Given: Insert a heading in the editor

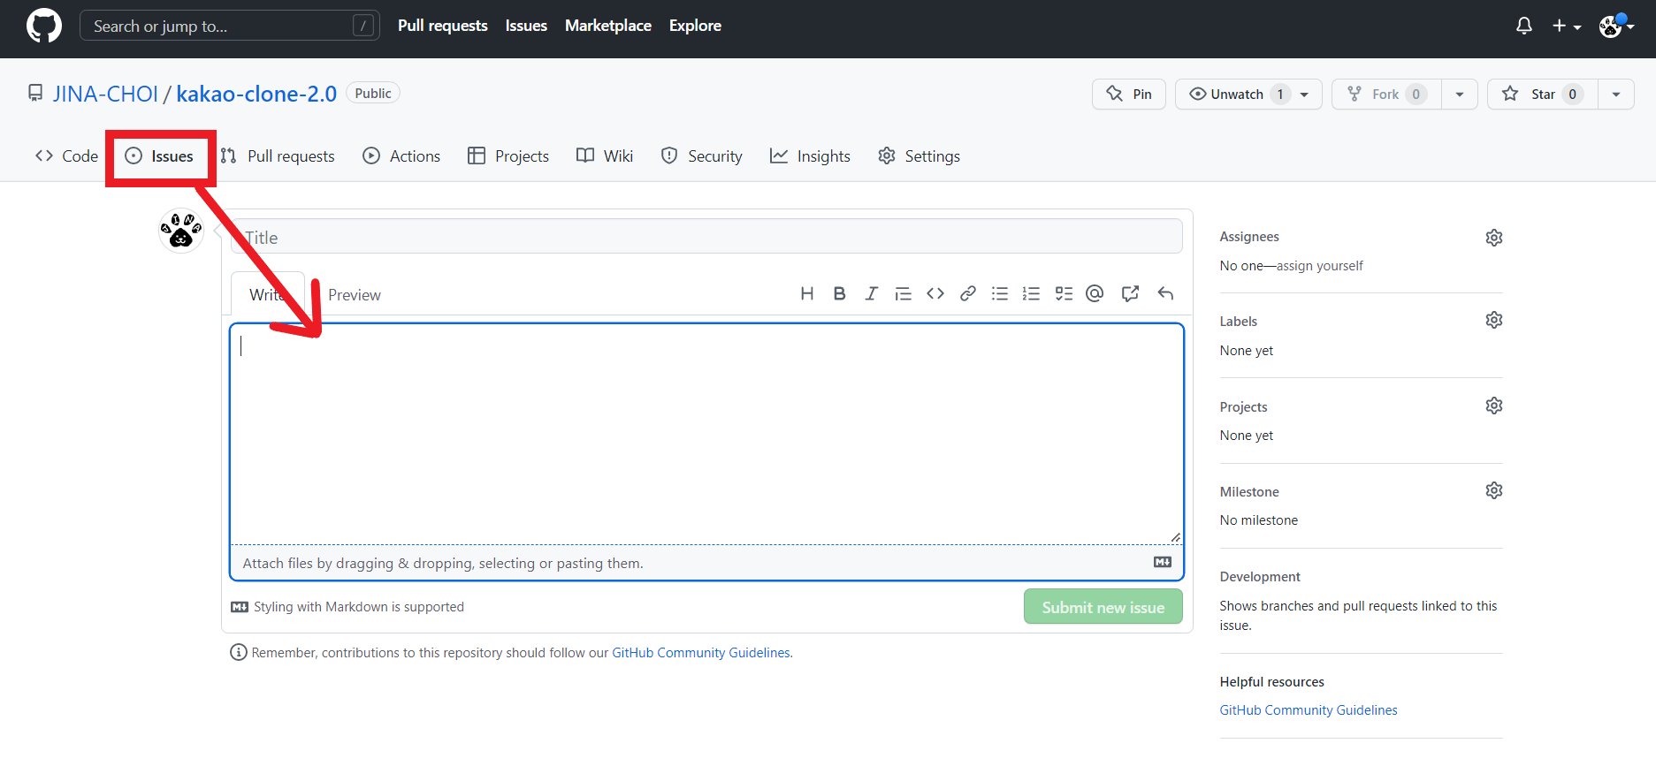Looking at the screenshot, I should click(x=806, y=293).
